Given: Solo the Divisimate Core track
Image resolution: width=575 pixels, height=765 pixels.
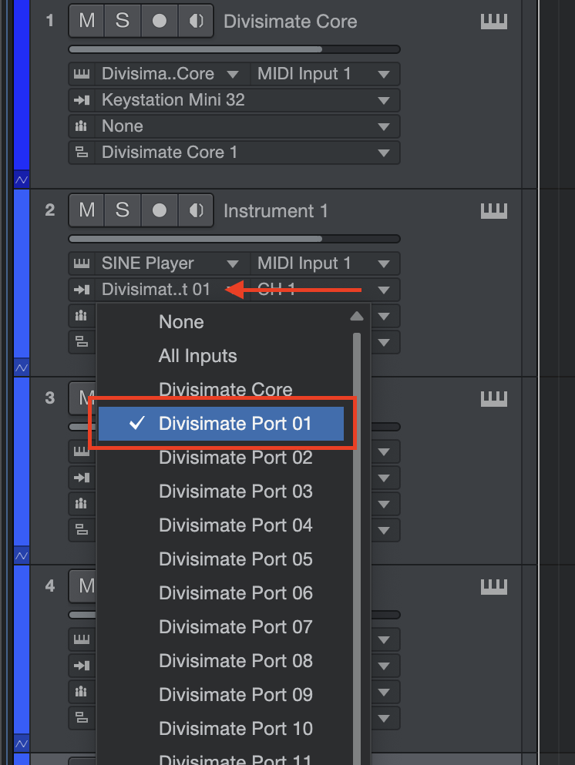Looking at the screenshot, I should 123,21.
